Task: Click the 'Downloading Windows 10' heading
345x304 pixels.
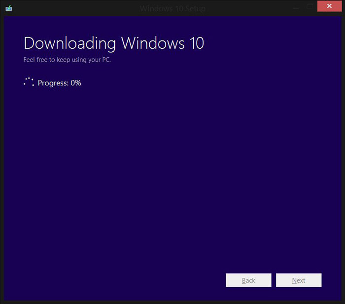Action: [x=114, y=43]
